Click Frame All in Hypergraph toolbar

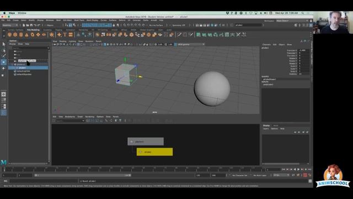(88, 121)
